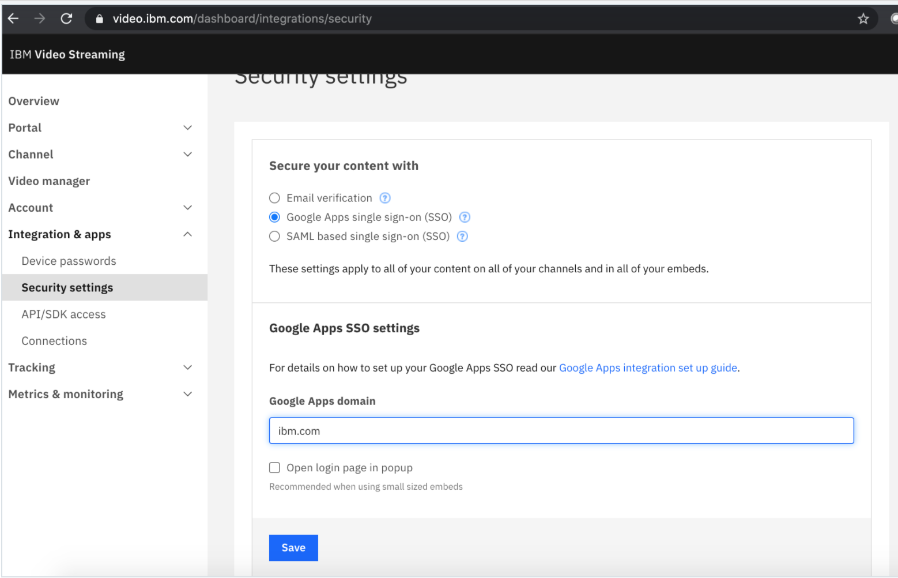Click the blue Save button
The image size is (898, 578).
293,547
